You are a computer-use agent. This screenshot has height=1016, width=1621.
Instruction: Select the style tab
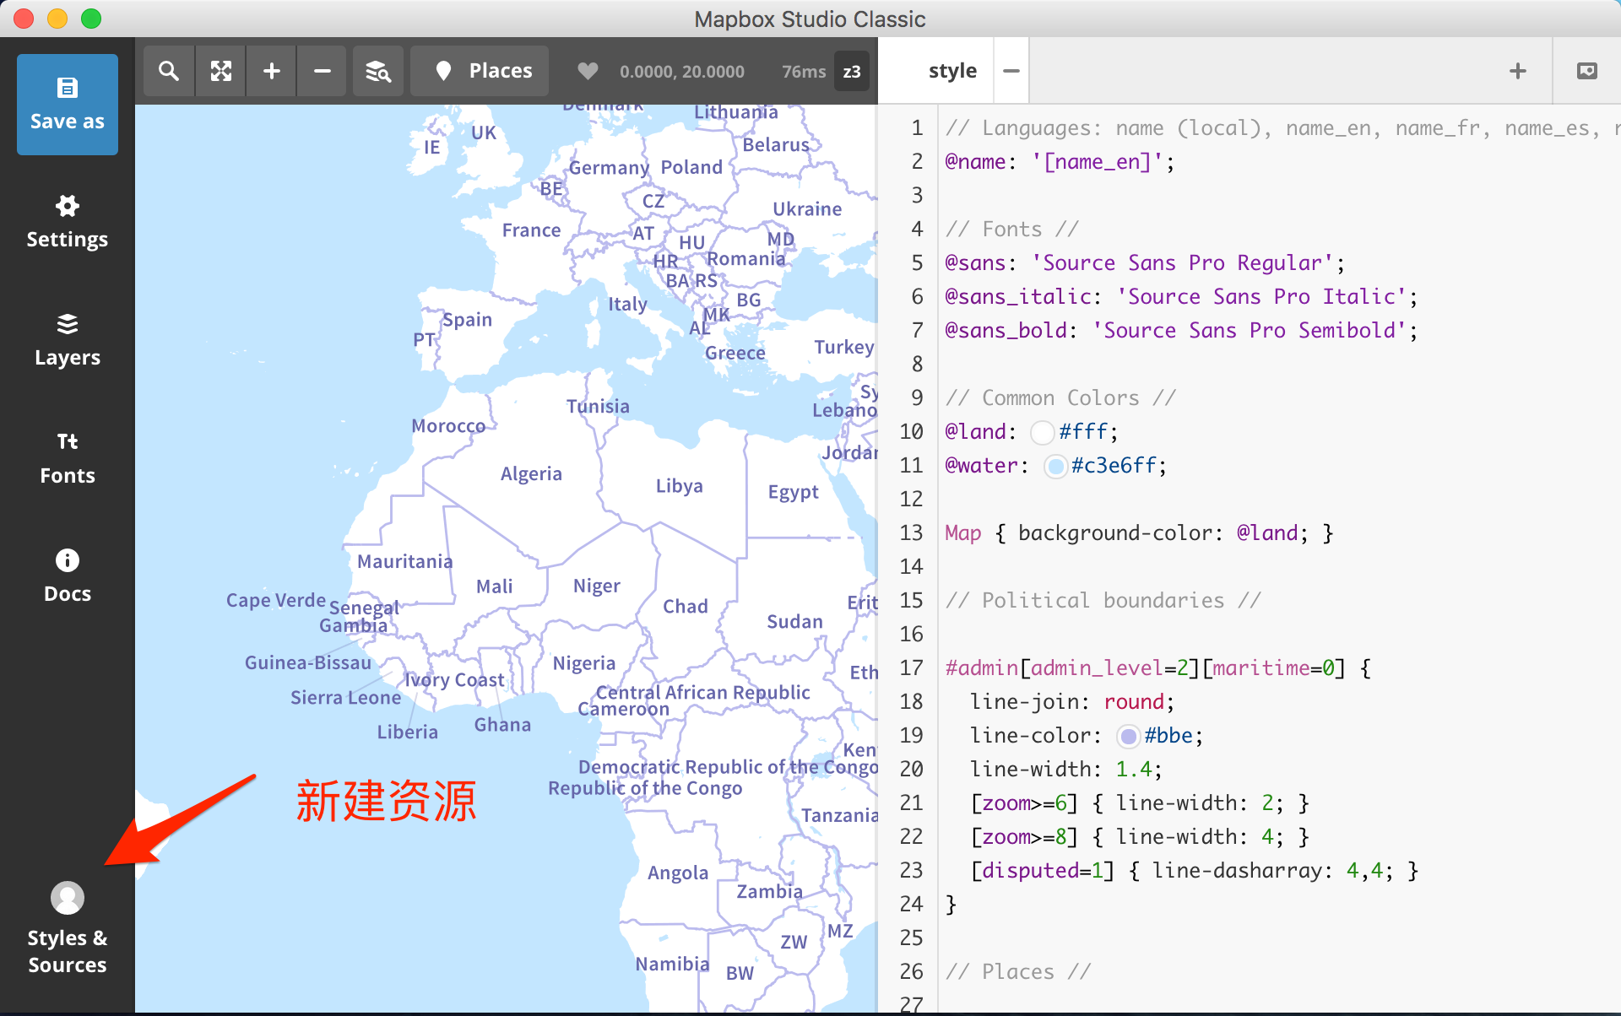[x=952, y=71]
